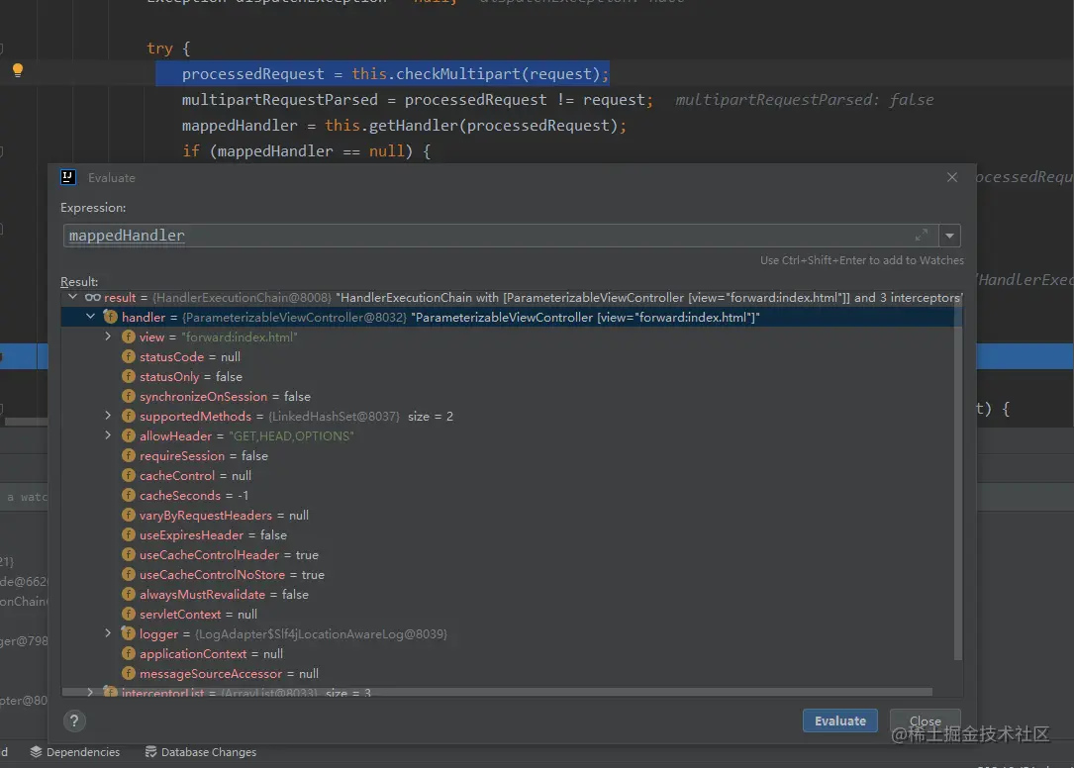
Task: Click the yellow lightbulb intention icon
Action: (x=18, y=70)
